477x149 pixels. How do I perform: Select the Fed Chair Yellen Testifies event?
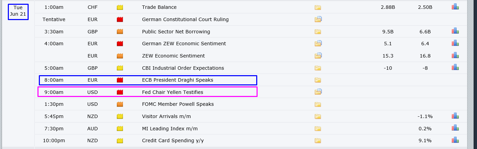pyautogui.click(x=172, y=92)
